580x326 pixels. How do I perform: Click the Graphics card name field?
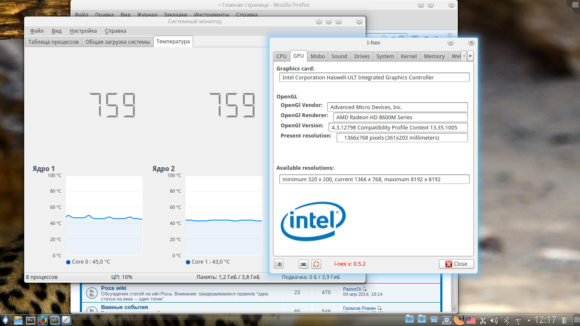(374, 77)
